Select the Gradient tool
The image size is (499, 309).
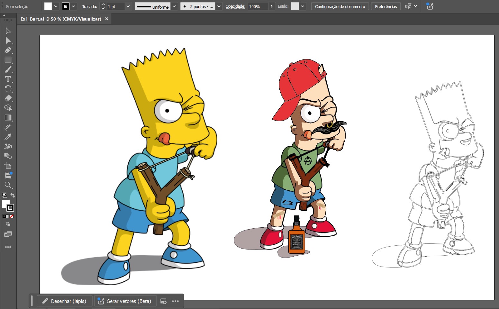[8, 118]
